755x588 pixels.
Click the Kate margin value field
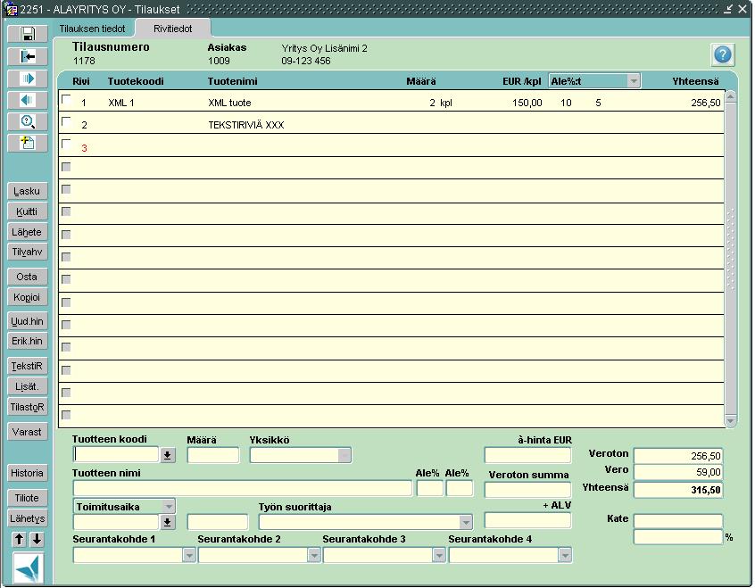tap(678, 520)
